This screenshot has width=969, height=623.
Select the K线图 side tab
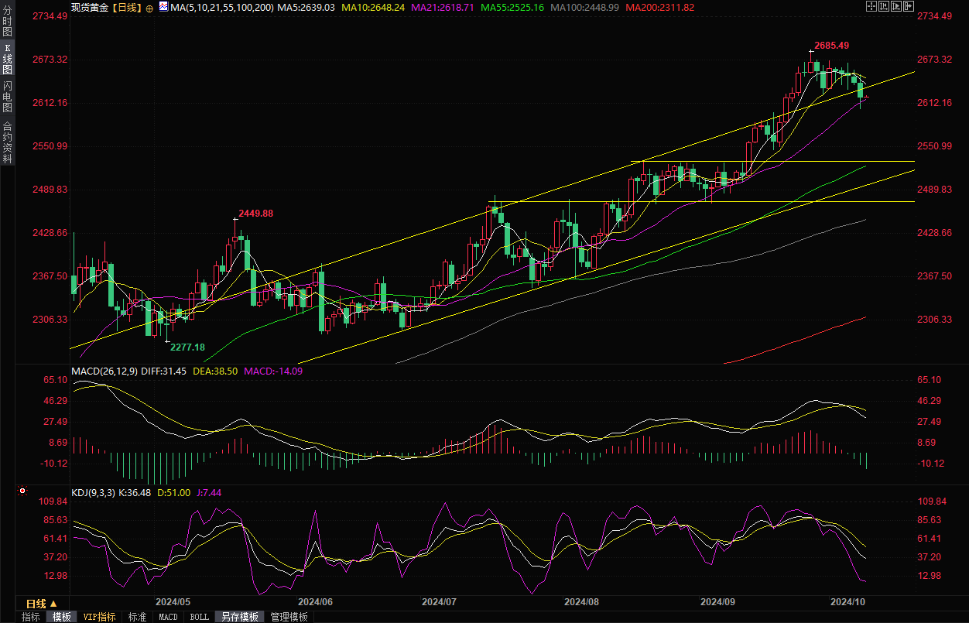[x=7, y=58]
